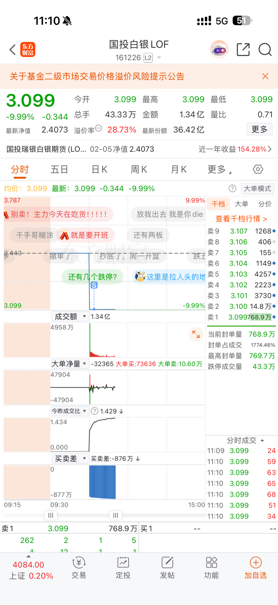Open the Eastmoney app logo
Viewport: 278px width, 605px height.
pos(28,50)
